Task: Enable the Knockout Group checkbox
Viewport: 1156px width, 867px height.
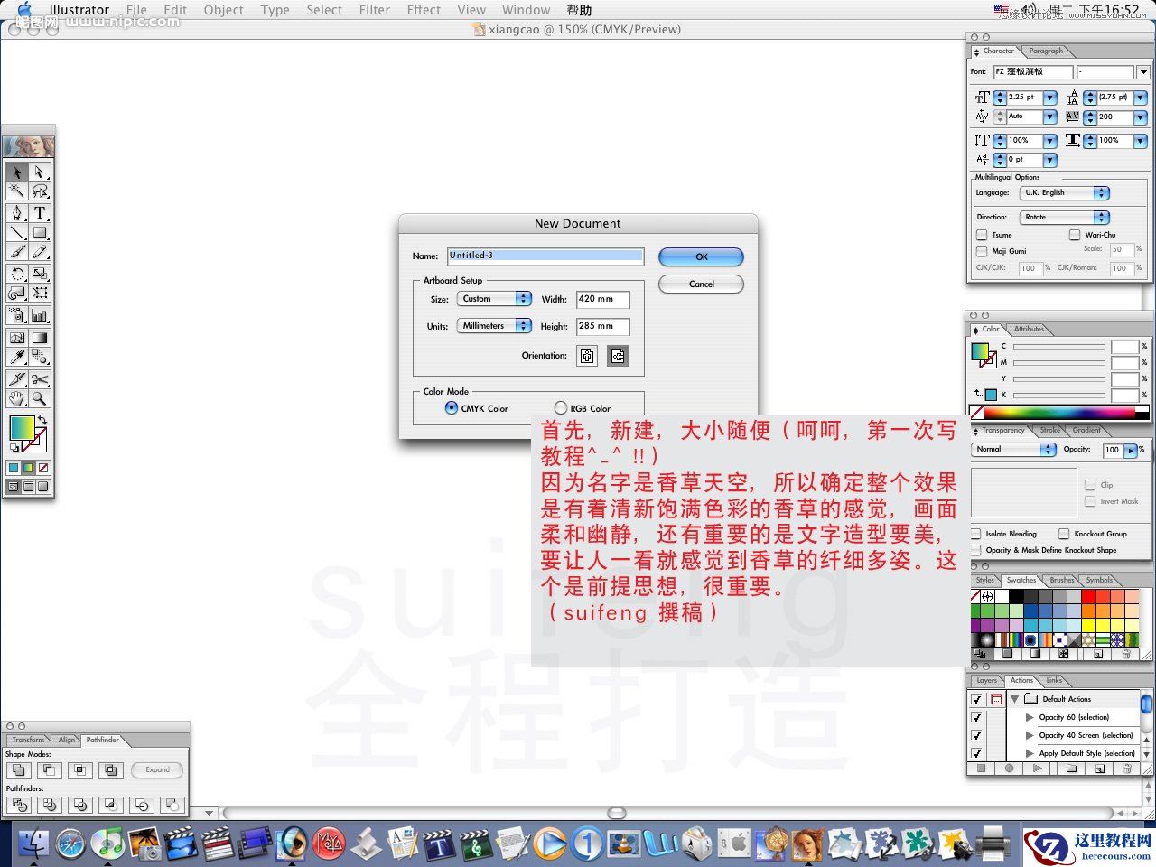Action: coord(1064,534)
